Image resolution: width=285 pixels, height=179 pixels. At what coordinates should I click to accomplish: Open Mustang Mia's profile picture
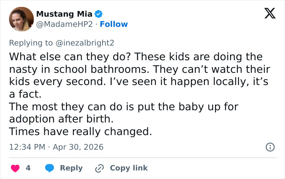21,19
